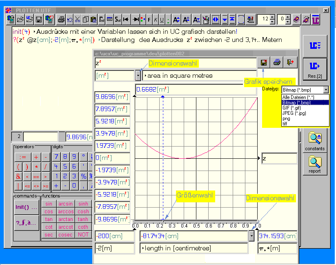The height and width of the screenshot is (265, 336).
Task: Click the pencil cup icon in the toolbar
Action: coord(206,20)
